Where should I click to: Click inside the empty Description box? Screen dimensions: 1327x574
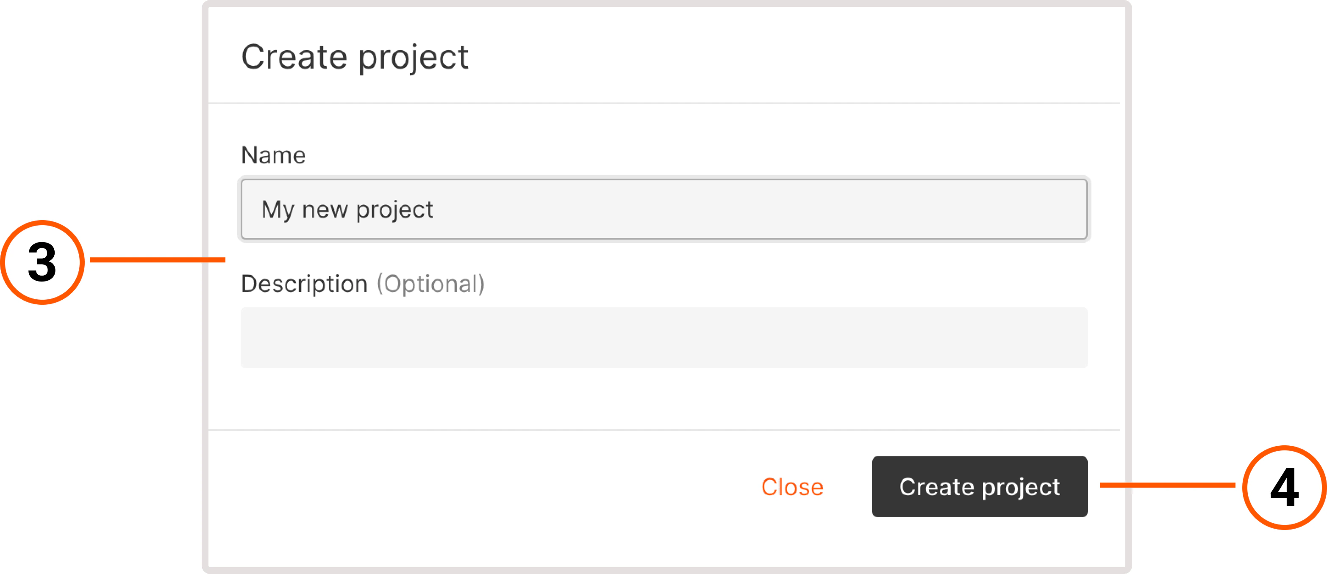(x=664, y=337)
